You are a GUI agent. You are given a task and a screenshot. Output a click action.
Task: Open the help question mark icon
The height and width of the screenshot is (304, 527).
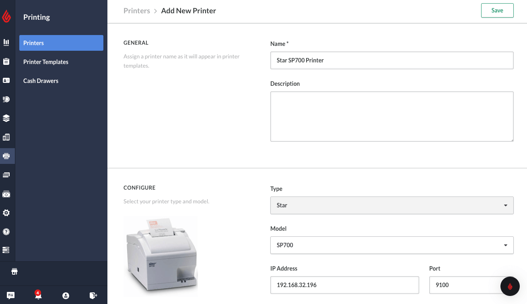pos(6,232)
